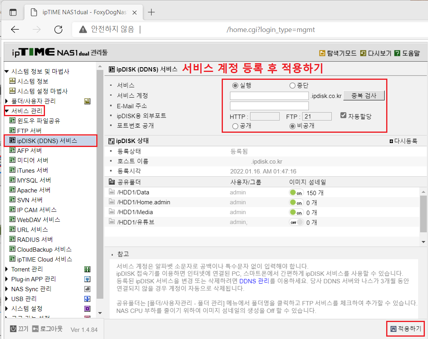Screen dimensions: 428x339
Task: Open the DDNS 관리 link
Action: coord(254,281)
